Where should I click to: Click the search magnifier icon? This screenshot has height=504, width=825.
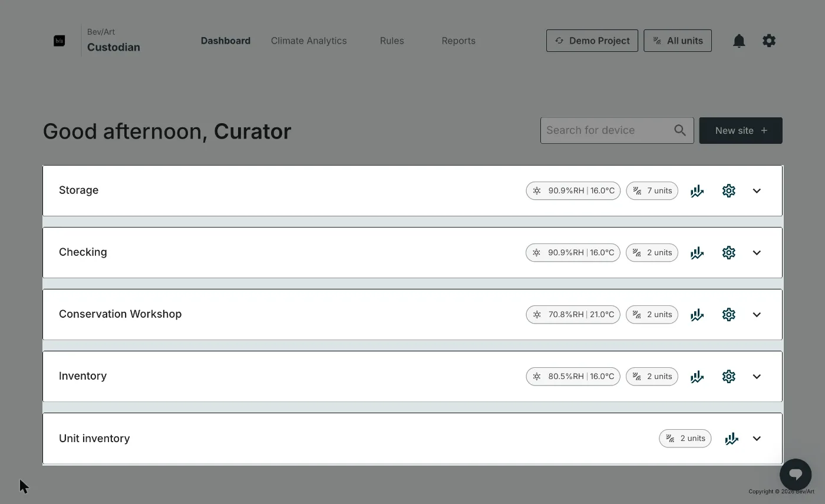(x=680, y=130)
